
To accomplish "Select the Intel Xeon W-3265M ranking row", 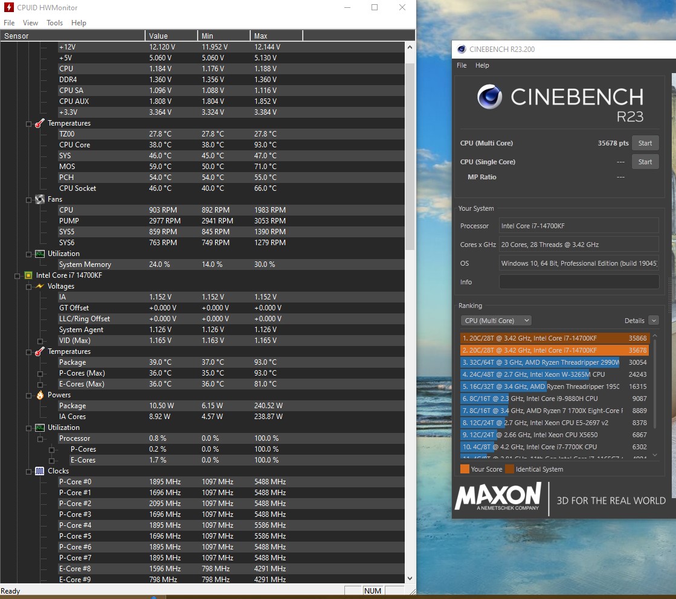I will coord(555,374).
